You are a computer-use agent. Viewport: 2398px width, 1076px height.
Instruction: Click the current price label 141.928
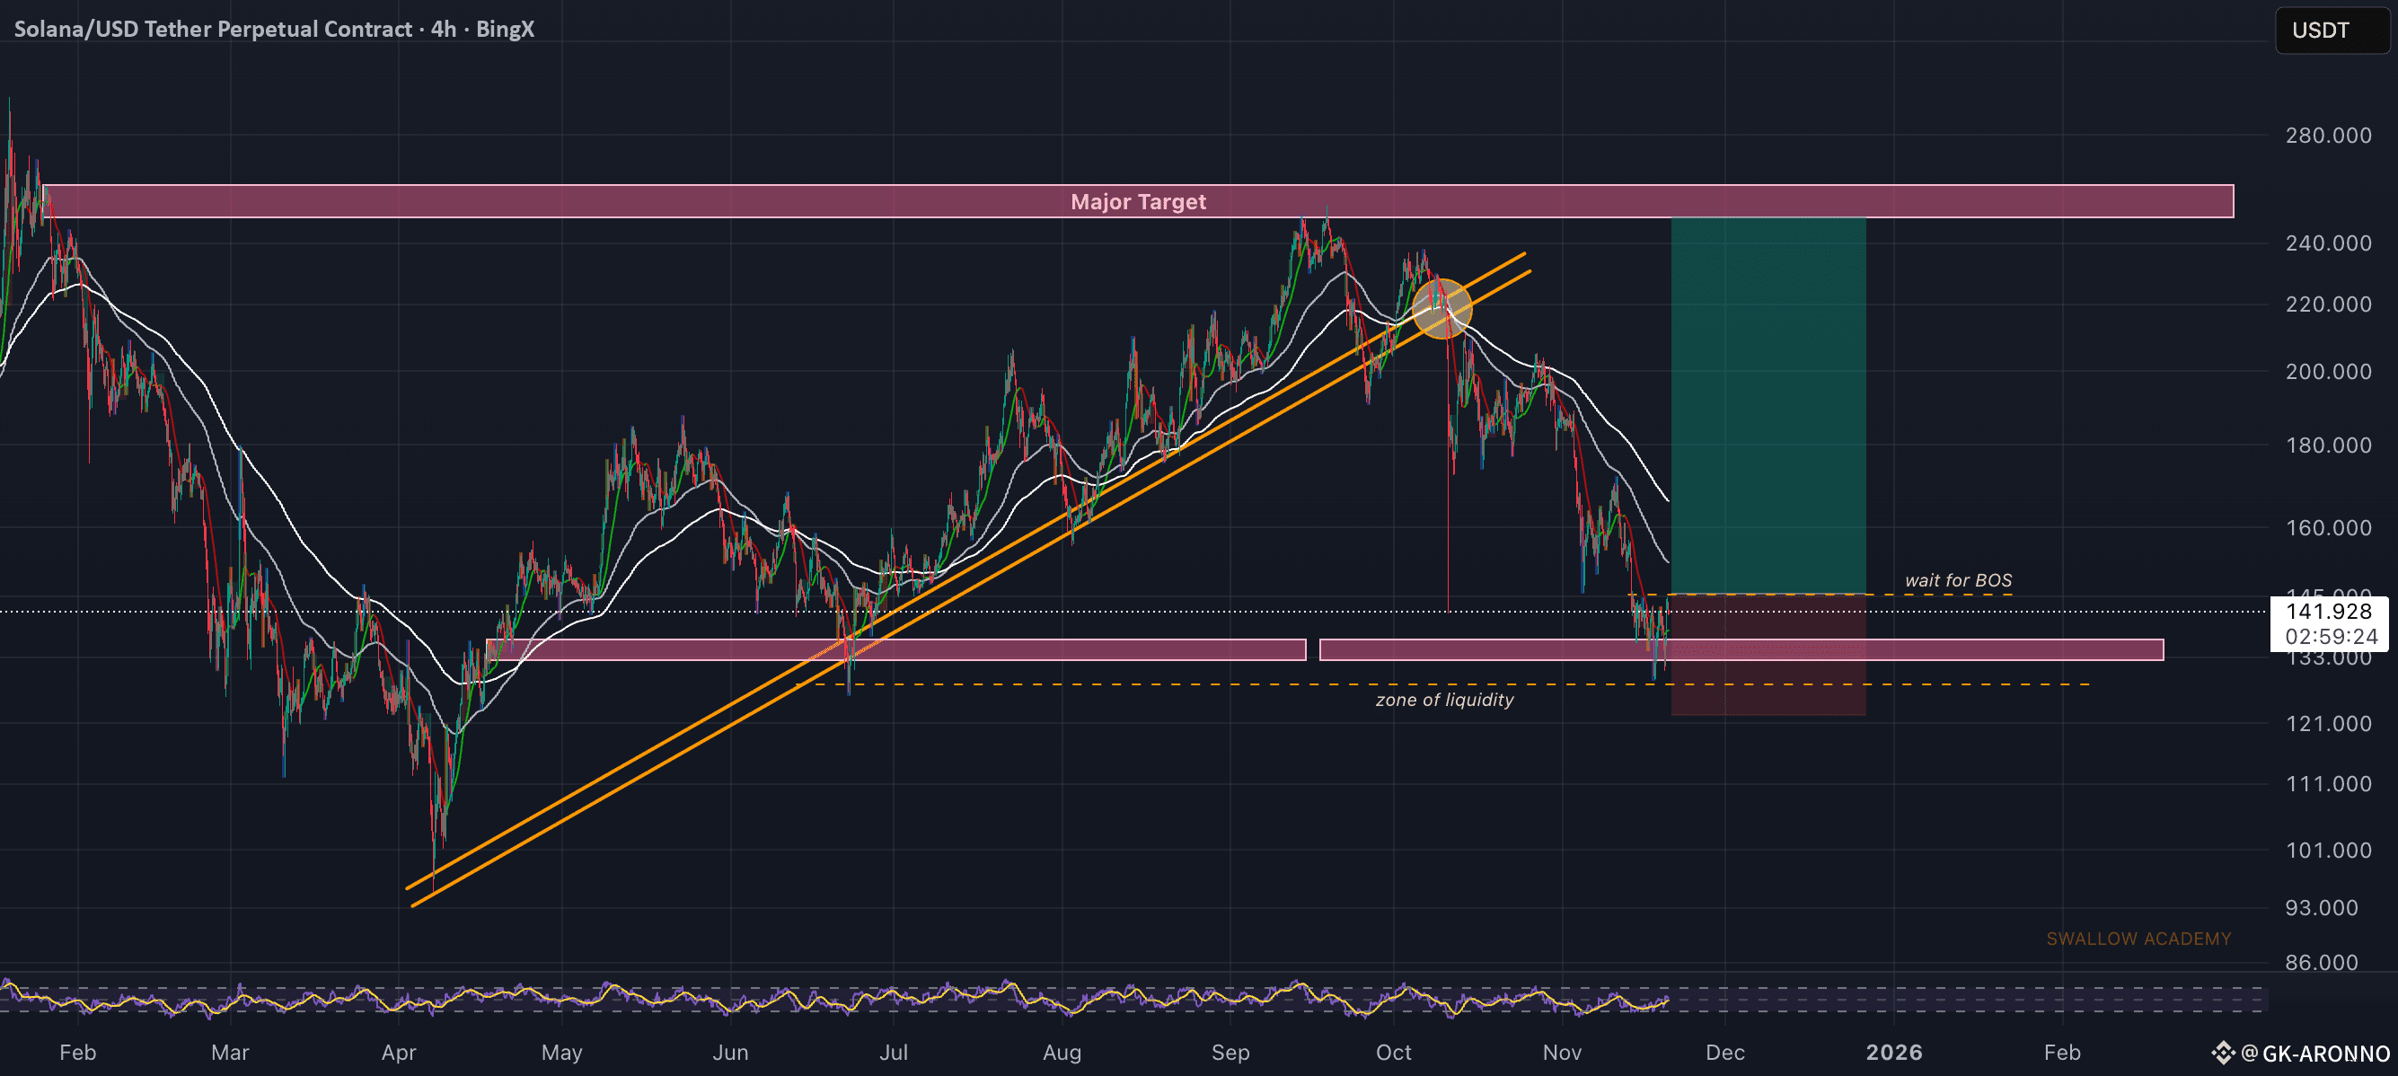2328,612
